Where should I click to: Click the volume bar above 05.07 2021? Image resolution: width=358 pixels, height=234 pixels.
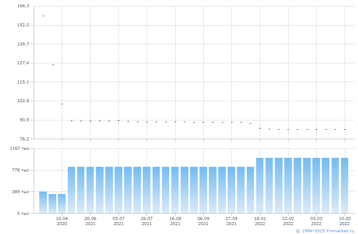click(x=118, y=190)
